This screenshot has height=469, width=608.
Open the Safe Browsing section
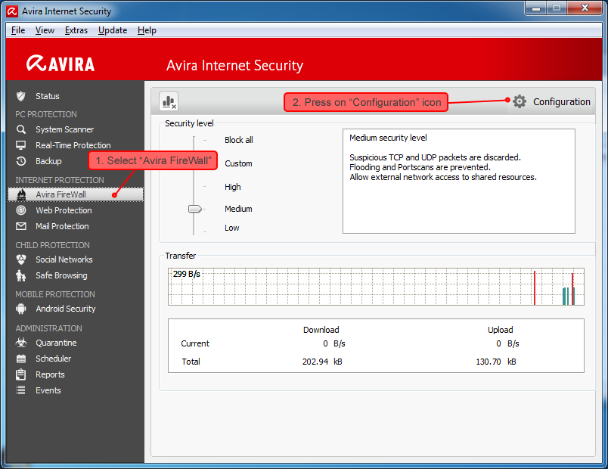60,275
